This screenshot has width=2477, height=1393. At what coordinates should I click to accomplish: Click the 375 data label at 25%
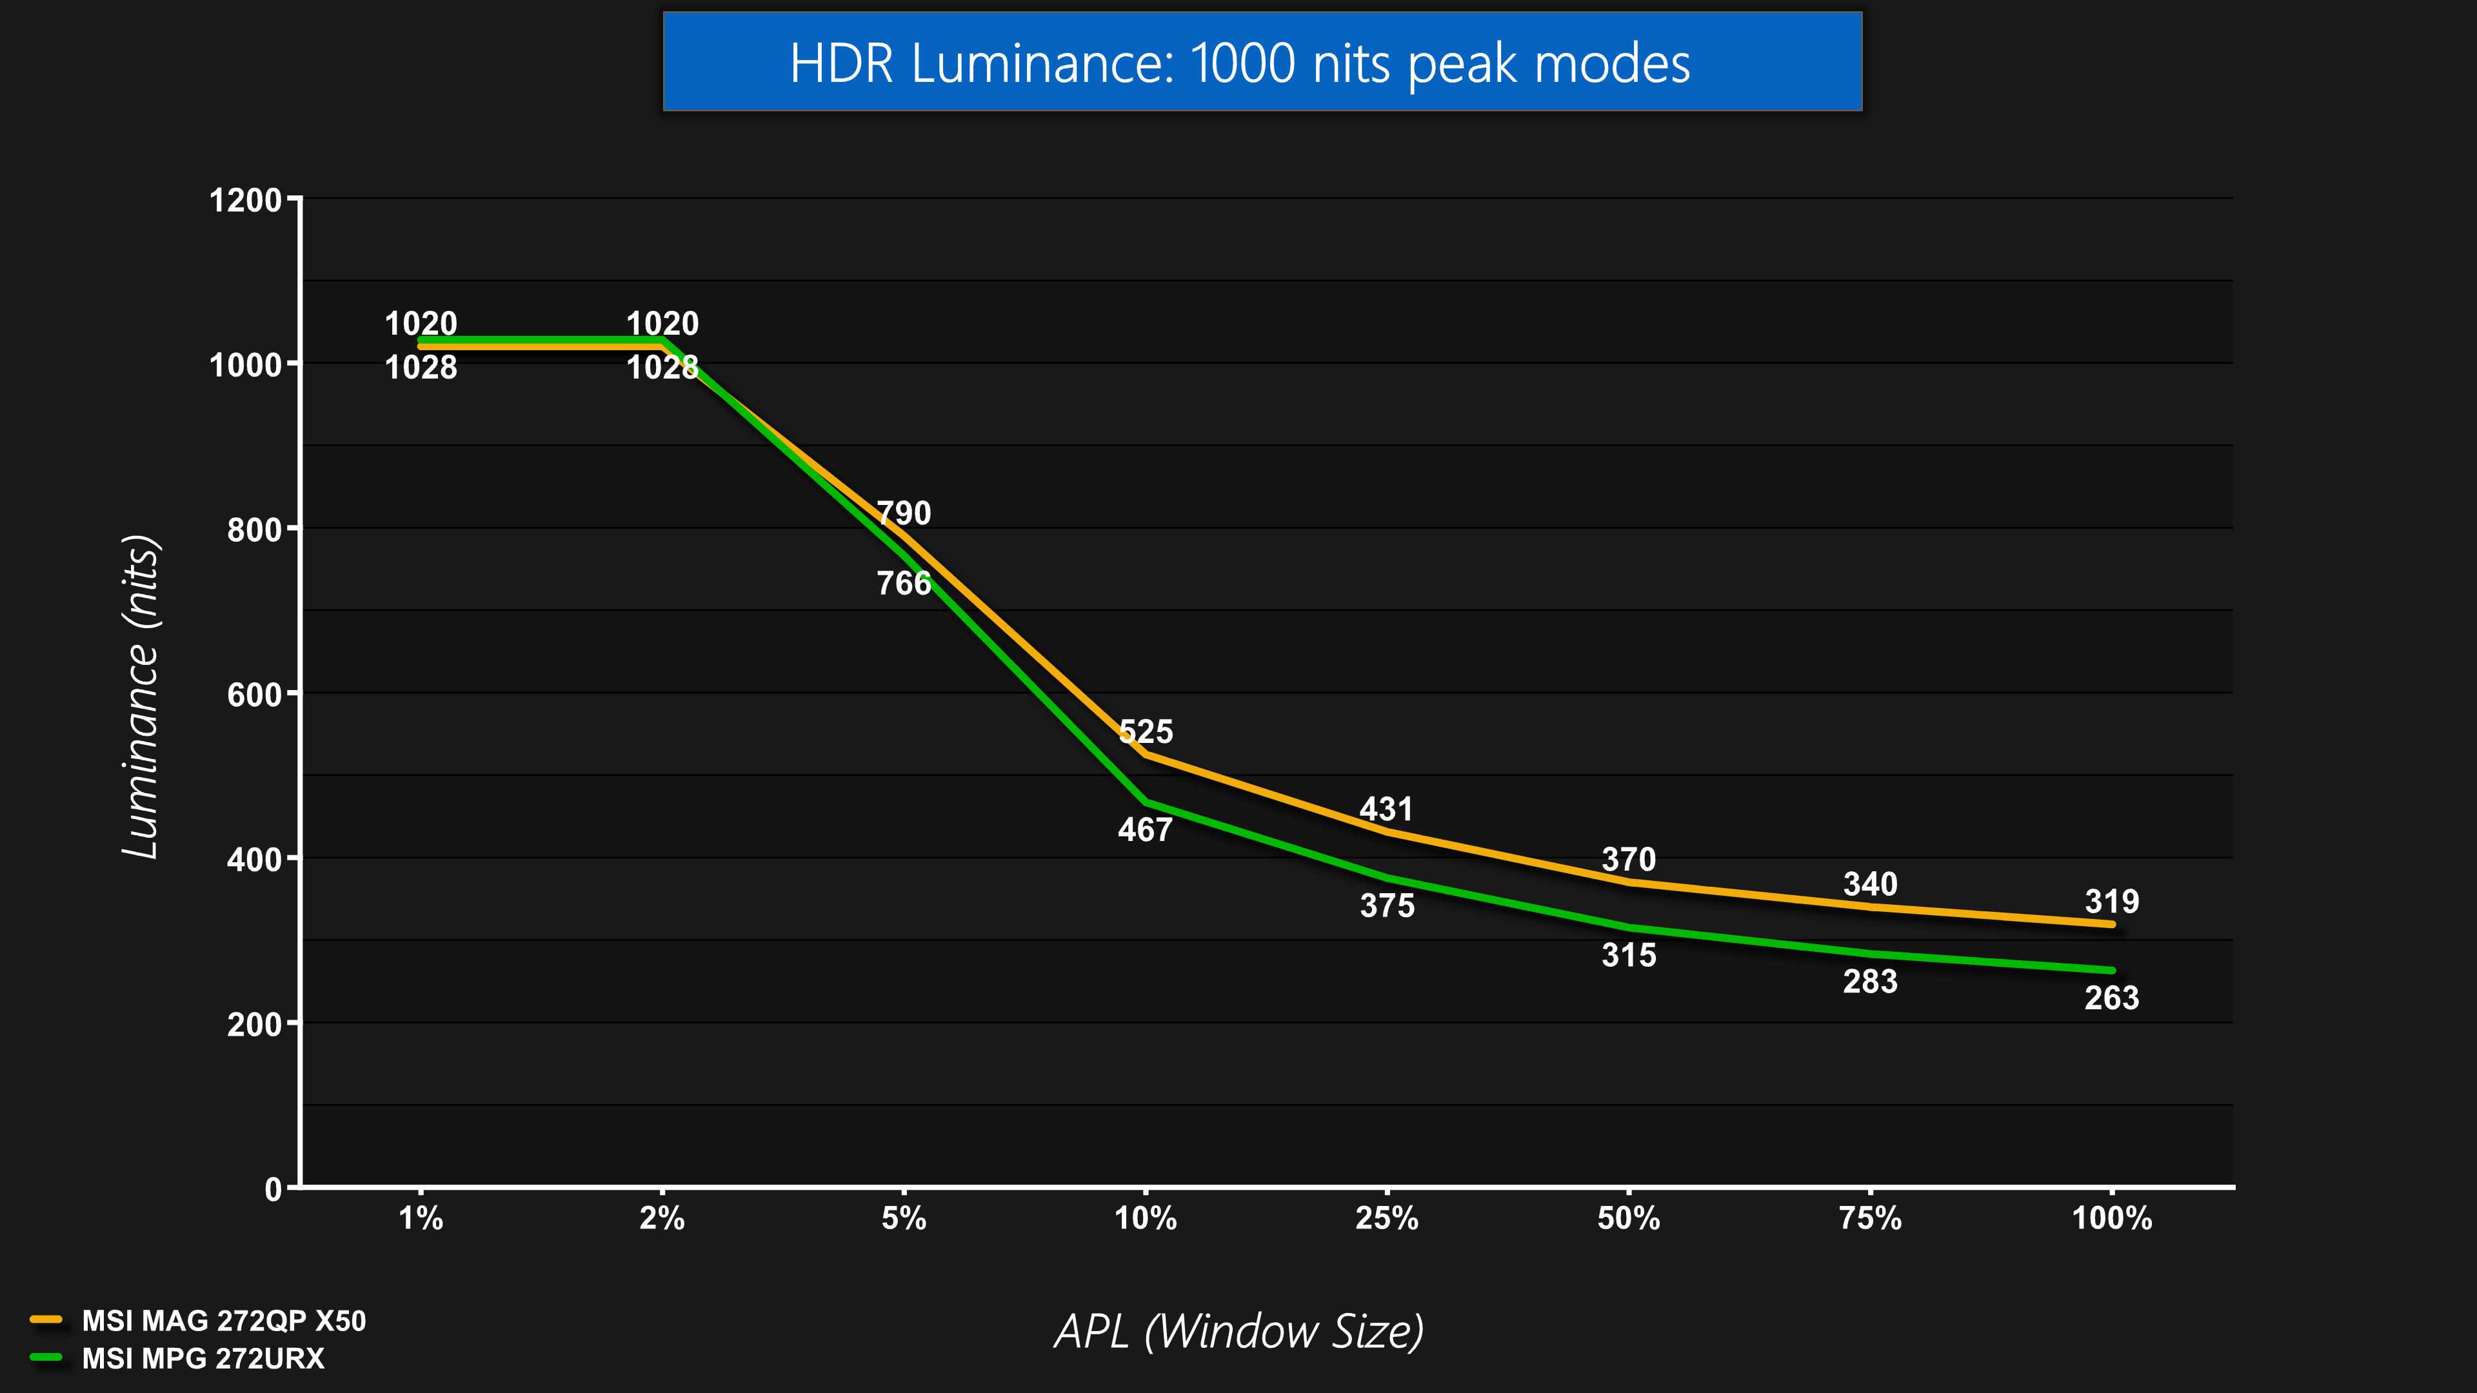coord(1387,905)
